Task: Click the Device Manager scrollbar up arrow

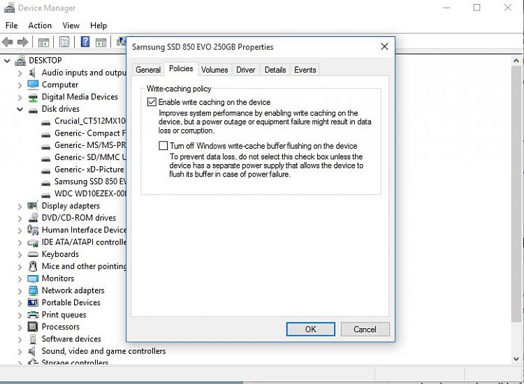Action: tap(516, 61)
